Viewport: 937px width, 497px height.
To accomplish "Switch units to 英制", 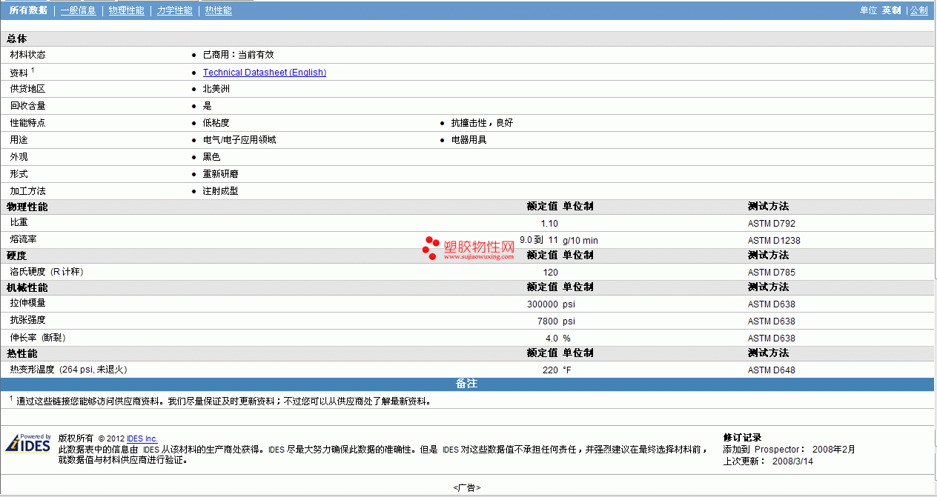I will pyautogui.click(x=891, y=10).
